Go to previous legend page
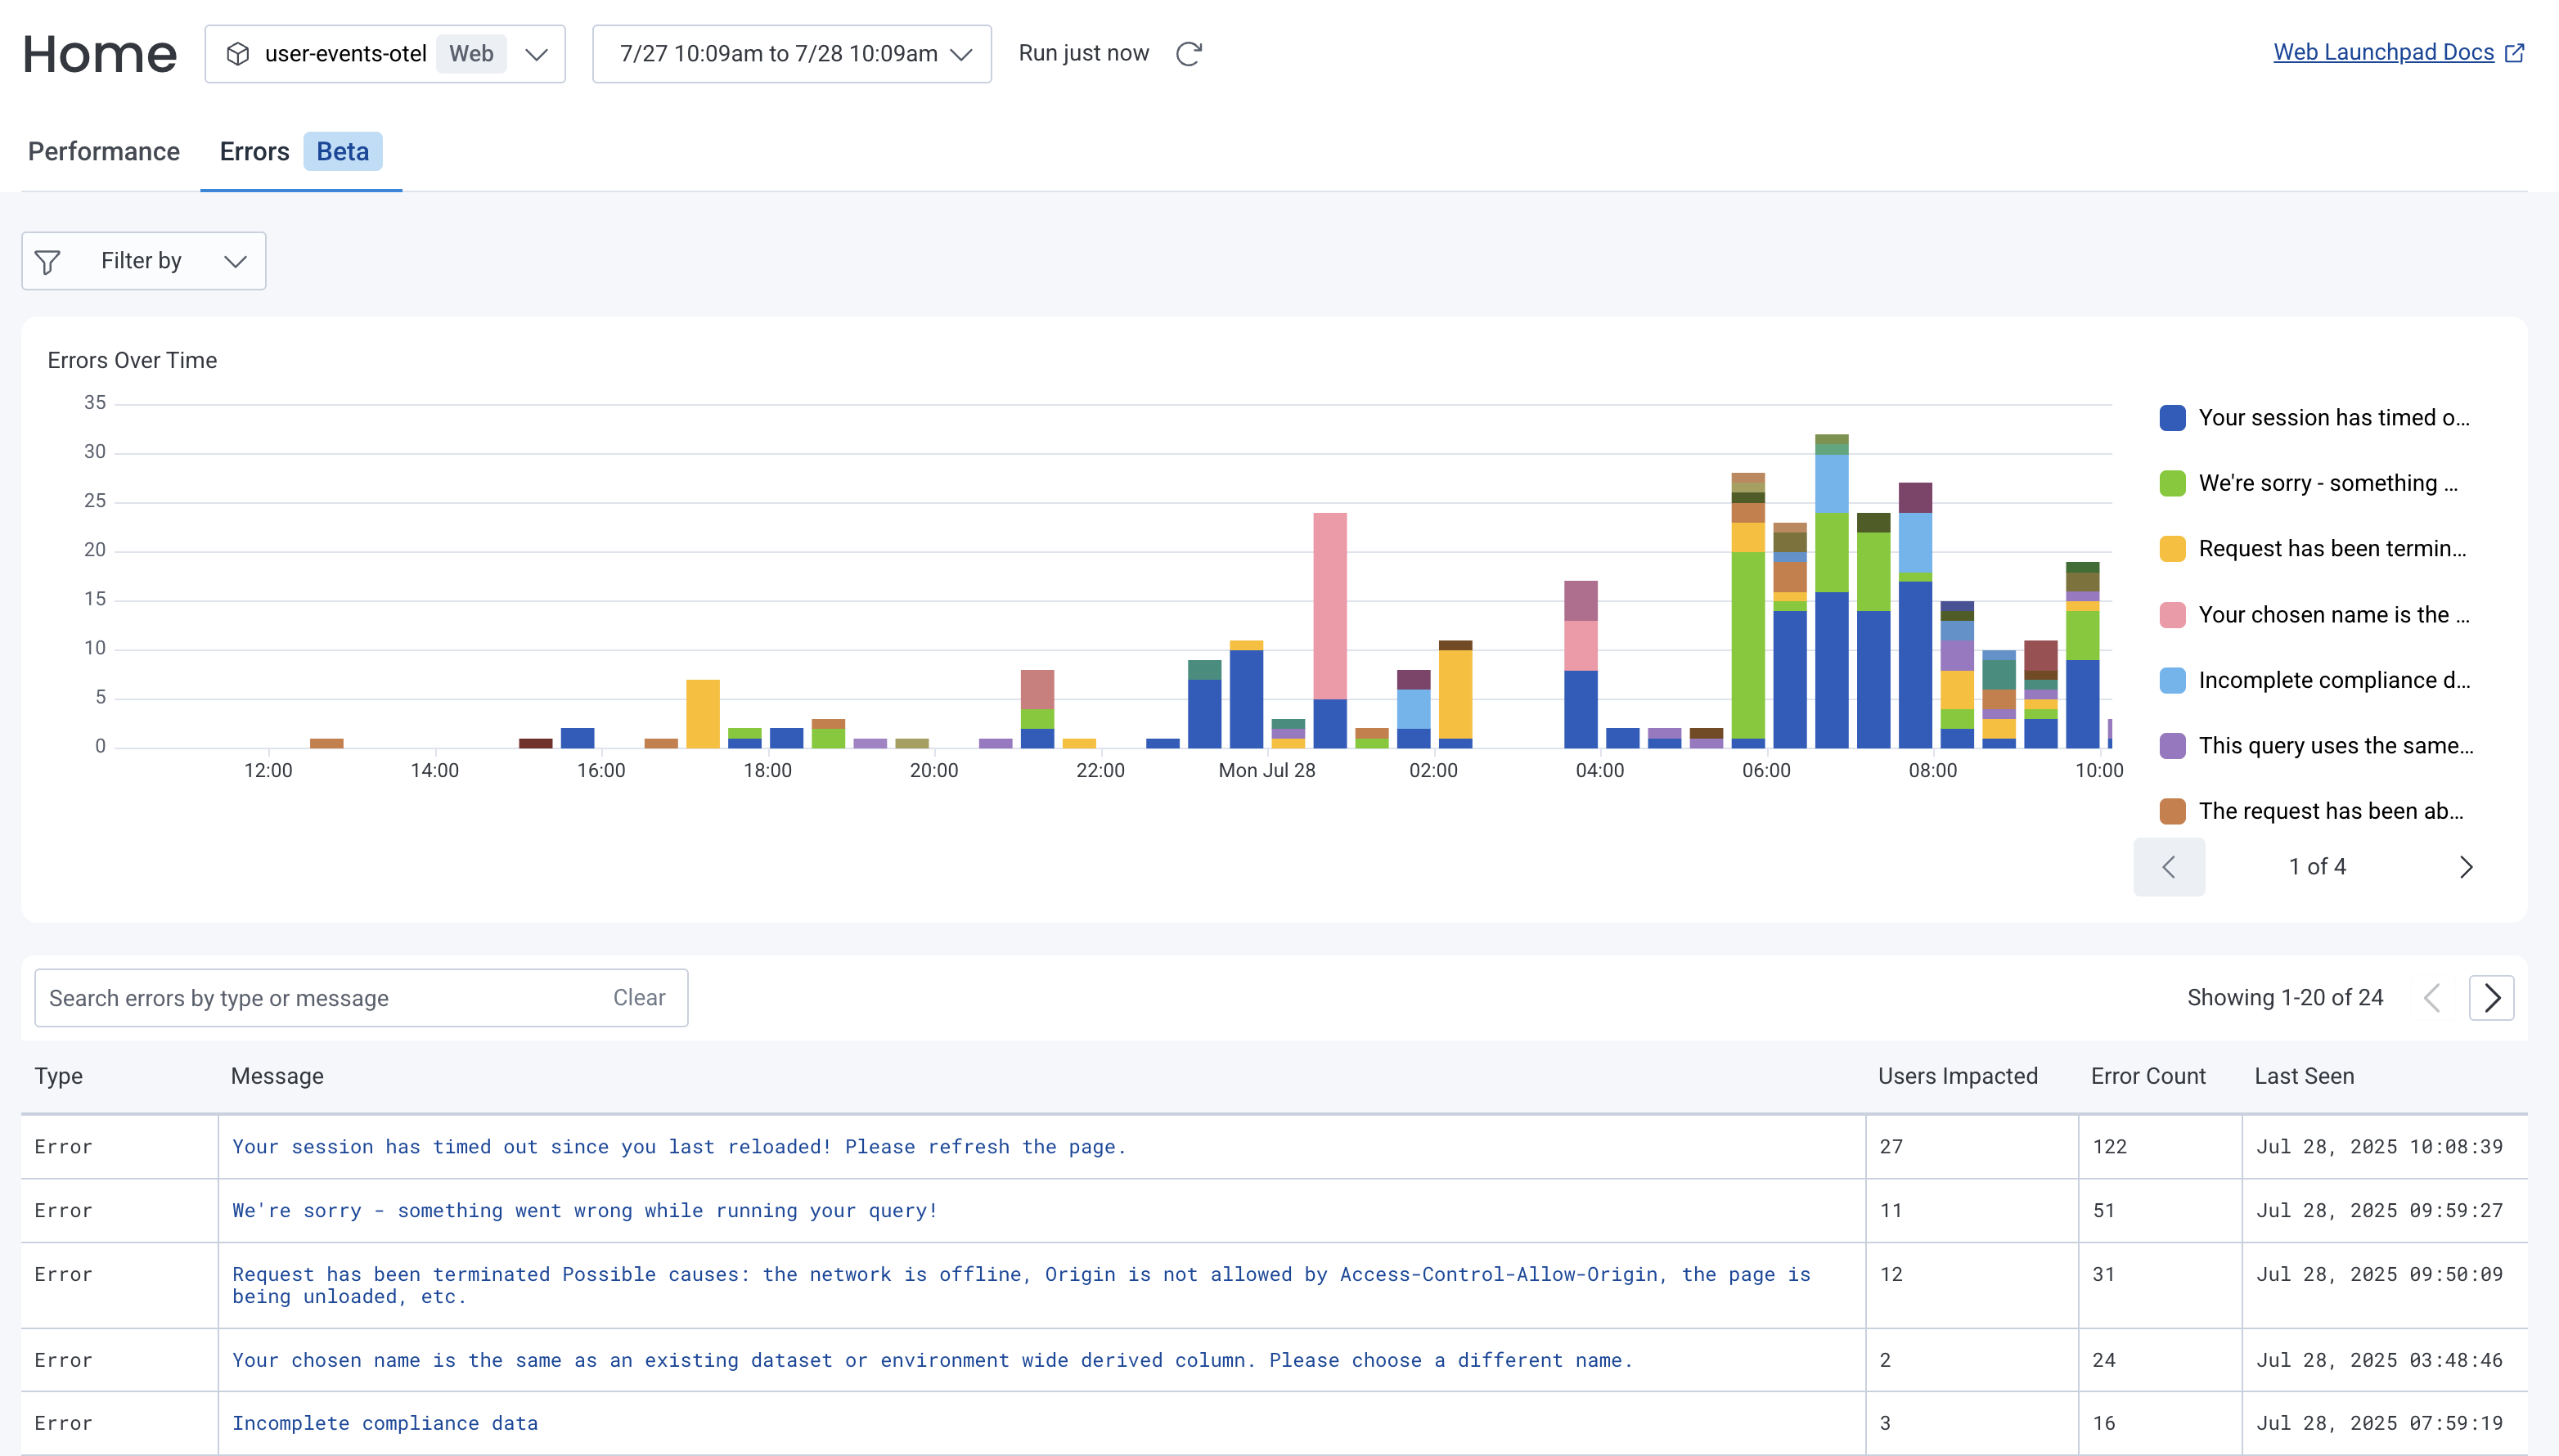This screenshot has height=1456, width=2559. [2168, 867]
